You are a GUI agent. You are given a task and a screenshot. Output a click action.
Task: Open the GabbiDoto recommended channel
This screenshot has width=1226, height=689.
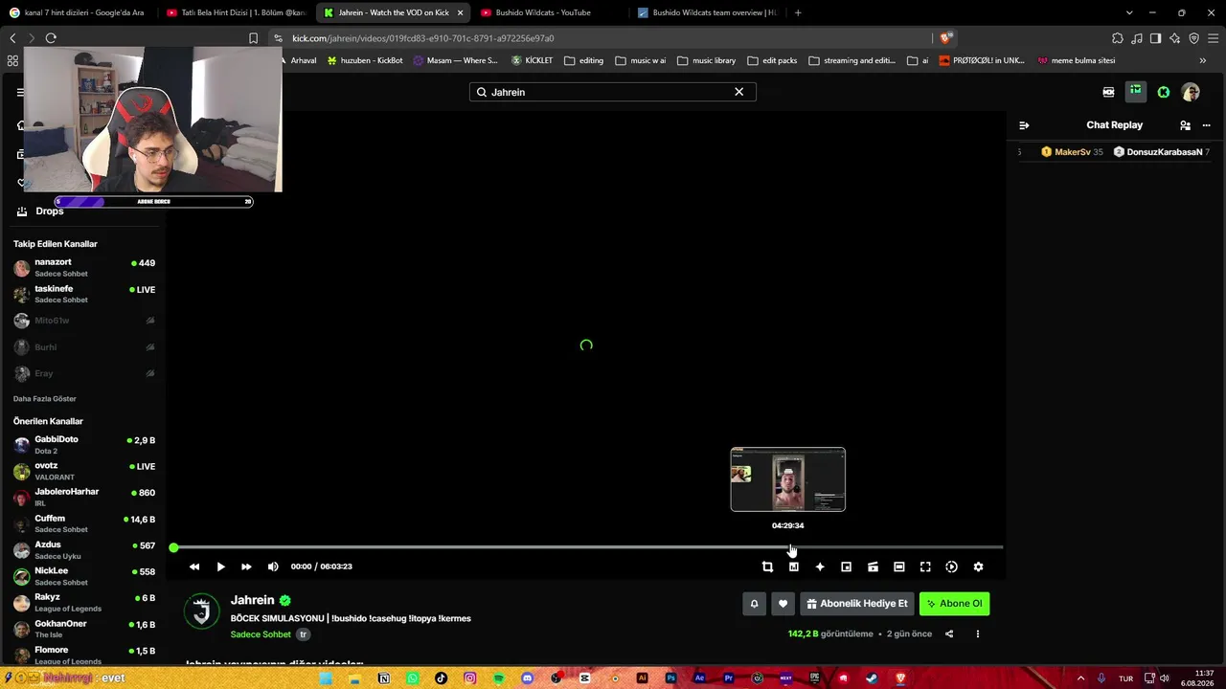[84, 445]
